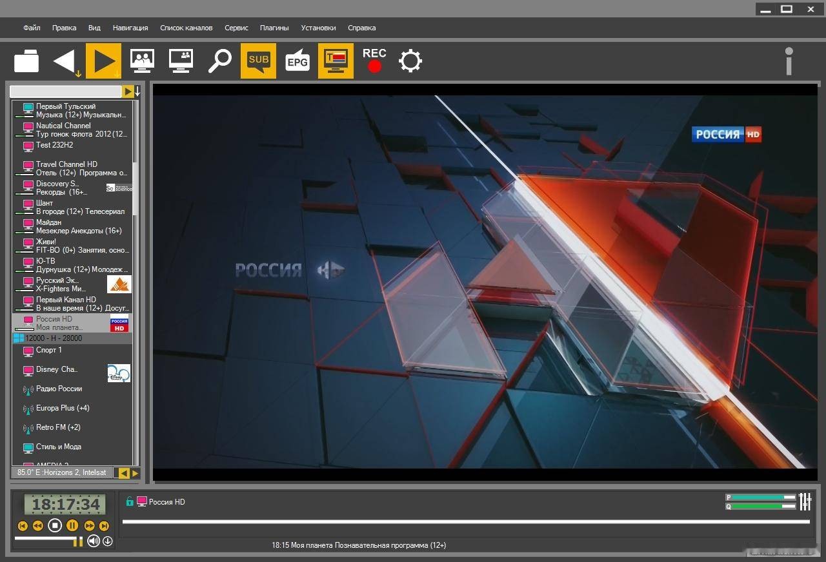Click the fast-forward playback button
Screen dimensions: 826x562
(89, 526)
